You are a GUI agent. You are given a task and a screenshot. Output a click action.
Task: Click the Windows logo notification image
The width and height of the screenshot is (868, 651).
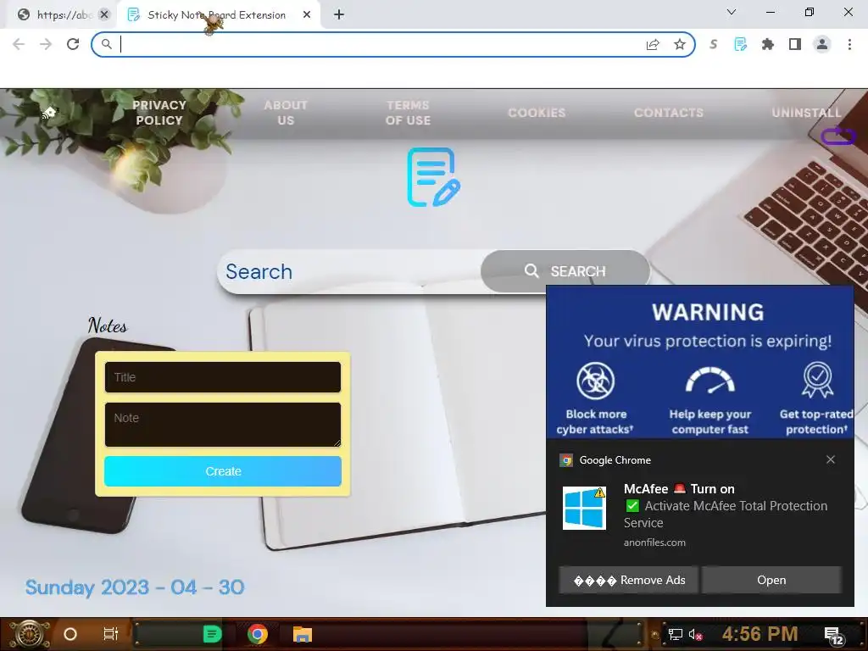pos(585,508)
